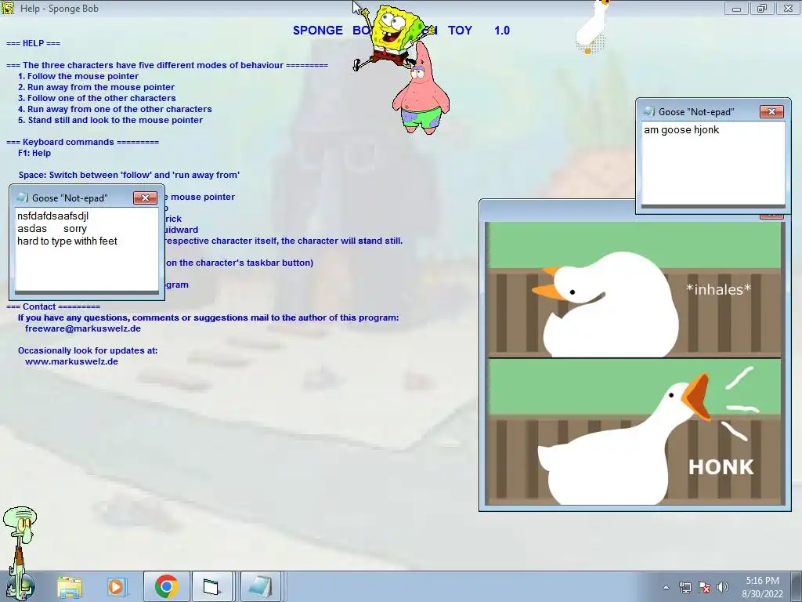Click the "Space: Switch between 'follow'" line
802x602 pixels.
click(129, 175)
